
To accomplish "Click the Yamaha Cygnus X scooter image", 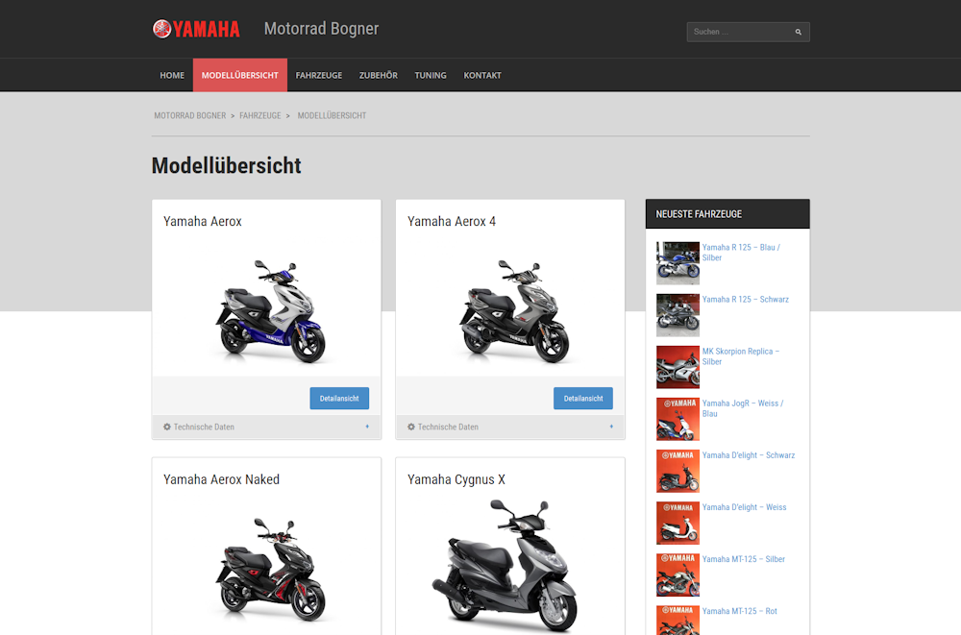I will (505, 567).
